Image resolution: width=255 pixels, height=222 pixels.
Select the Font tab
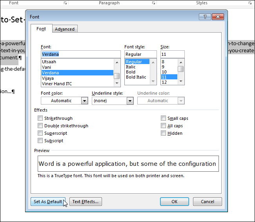(41, 29)
